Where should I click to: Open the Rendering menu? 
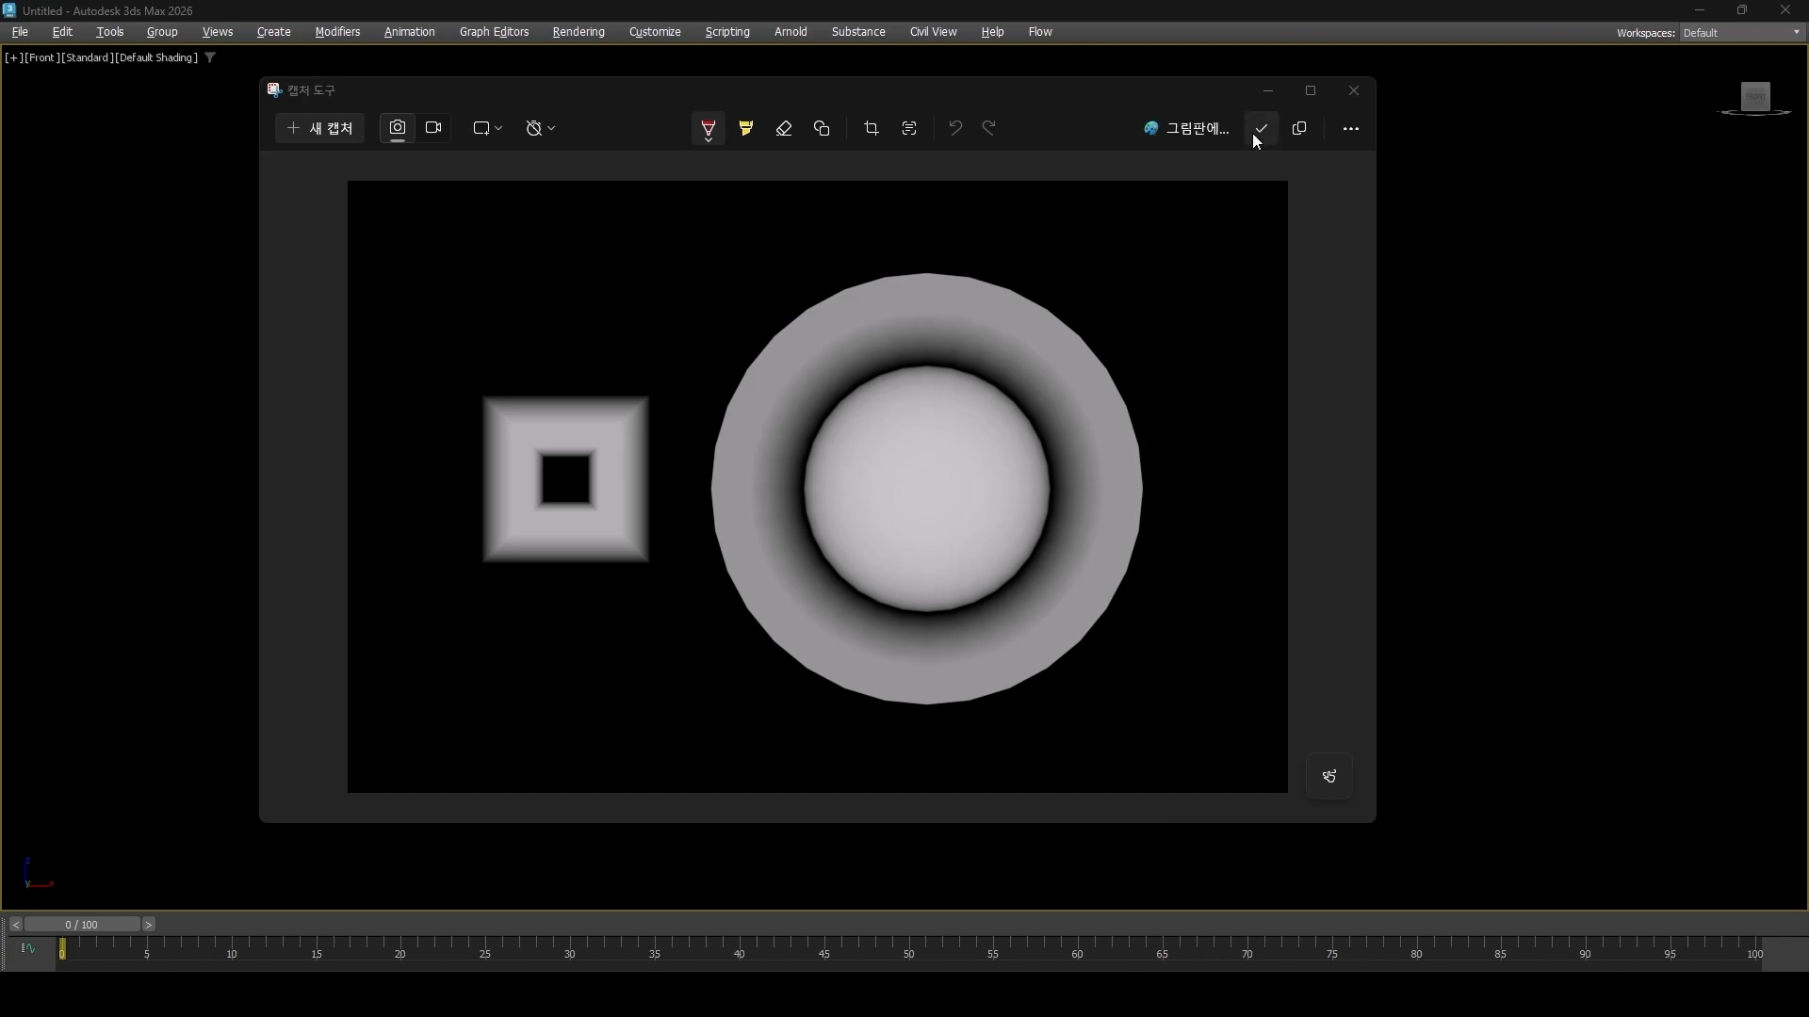(x=578, y=32)
